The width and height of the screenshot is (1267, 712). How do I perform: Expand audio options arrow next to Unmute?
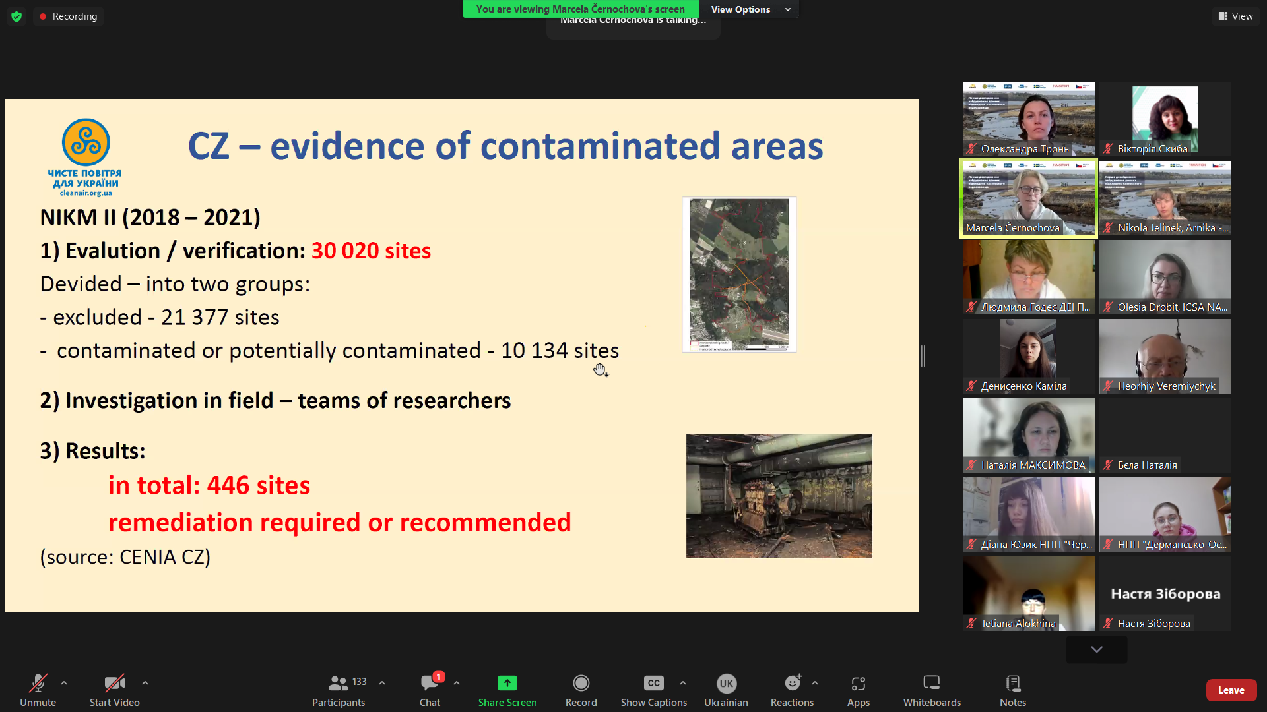click(x=64, y=684)
